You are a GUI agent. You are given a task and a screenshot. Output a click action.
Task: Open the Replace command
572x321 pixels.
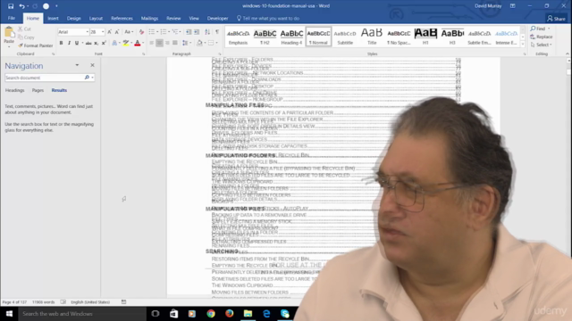click(x=542, y=37)
